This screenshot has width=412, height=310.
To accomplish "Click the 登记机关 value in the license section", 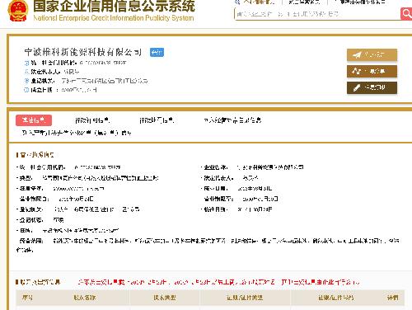I will [96, 209].
